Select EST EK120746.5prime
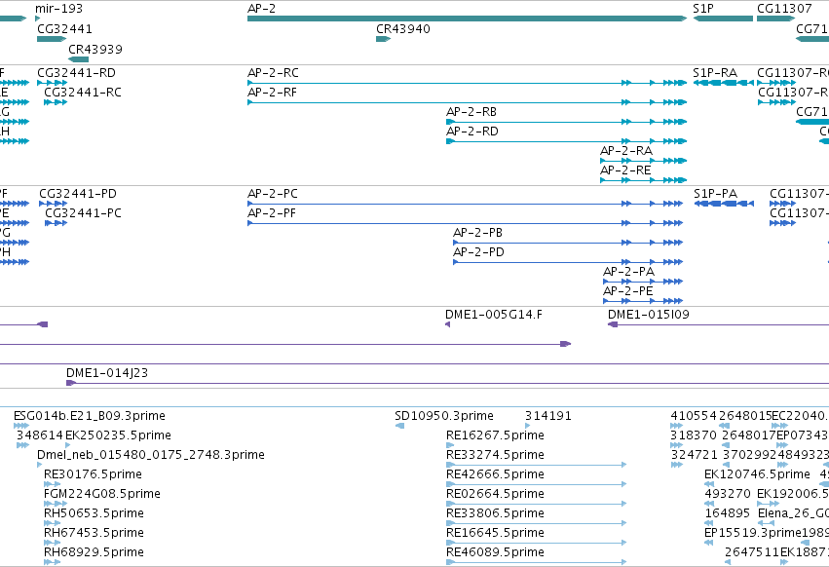Viewport: 829px width, 567px height. (709, 484)
